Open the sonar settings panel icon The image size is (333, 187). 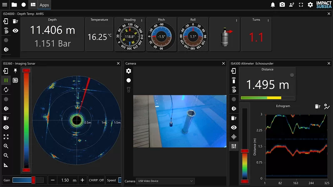15,80
